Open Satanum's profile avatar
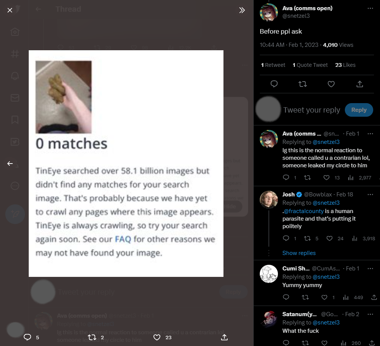Screen dimensions: 380x346 269,320
